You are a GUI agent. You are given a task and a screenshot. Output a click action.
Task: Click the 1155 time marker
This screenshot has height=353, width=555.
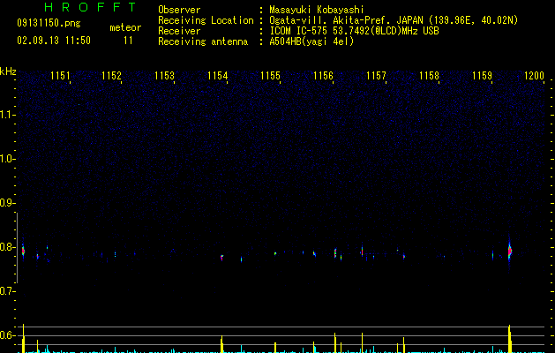[x=270, y=76]
